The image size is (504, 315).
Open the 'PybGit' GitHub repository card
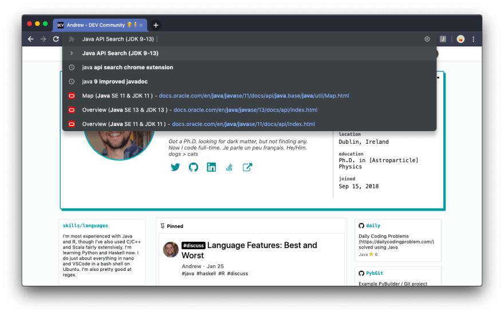(398, 276)
